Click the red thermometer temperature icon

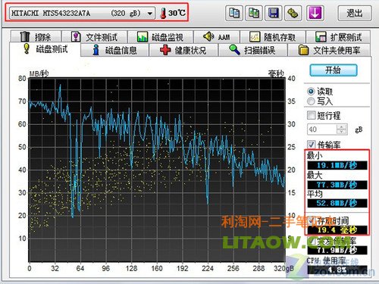(163, 13)
